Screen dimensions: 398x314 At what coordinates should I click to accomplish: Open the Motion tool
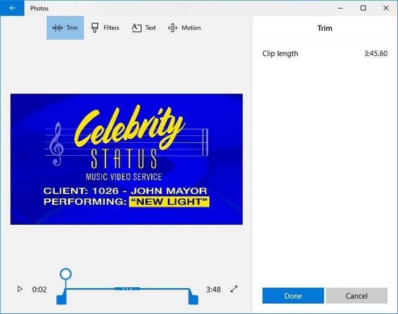[184, 28]
